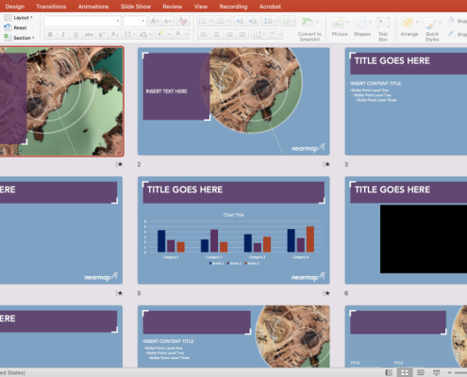467x377 pixels.
Task: Open the character spacing AV menu
Action: coord(129,34)
